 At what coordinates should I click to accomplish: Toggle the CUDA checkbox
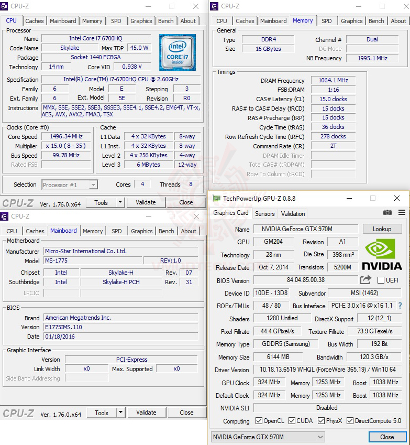click(292, 420)
